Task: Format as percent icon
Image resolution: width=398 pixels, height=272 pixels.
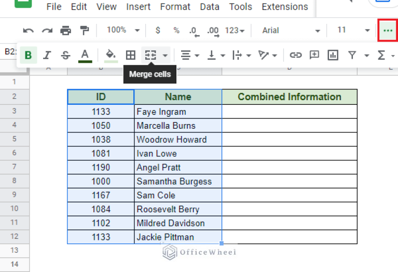Action: point(176,30)
